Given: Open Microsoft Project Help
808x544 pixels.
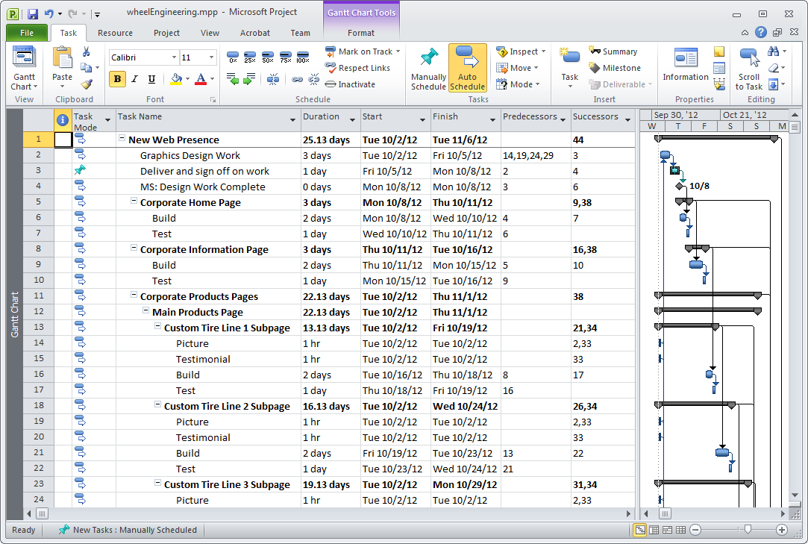Looking at the screenshot, I should point(760,32).
